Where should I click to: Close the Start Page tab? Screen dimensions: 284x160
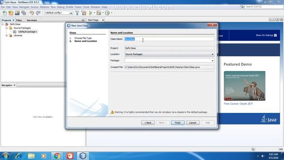coord(103,20)
